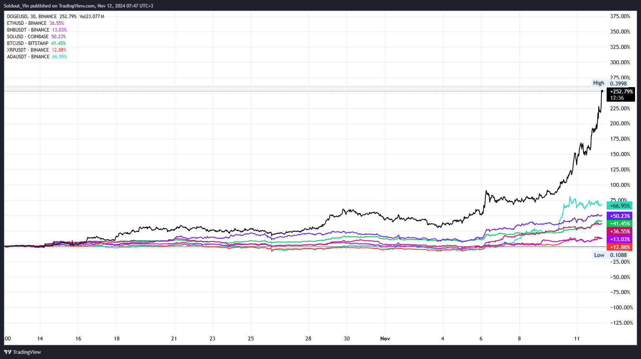Click the TradingView logo
Image resolution: width=641 pixels, height=359 pixels.
[23, 352]
